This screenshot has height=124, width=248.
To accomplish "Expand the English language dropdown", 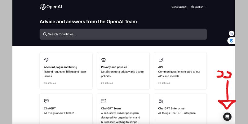I will 199,7.
